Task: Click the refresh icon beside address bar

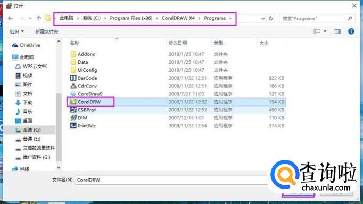Action: [270, 18]
